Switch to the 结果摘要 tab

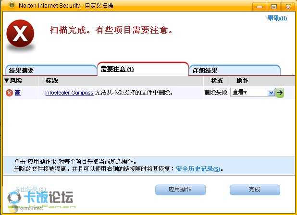pyautogui.click(x=51, y=71)
